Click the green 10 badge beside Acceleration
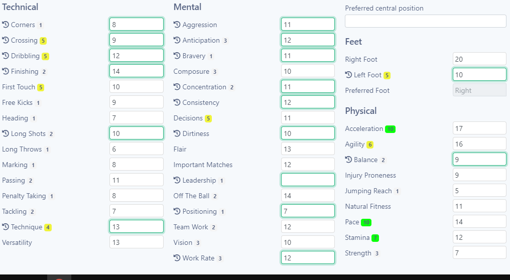The width and height of the screenshot is (510, 280). 391,129
